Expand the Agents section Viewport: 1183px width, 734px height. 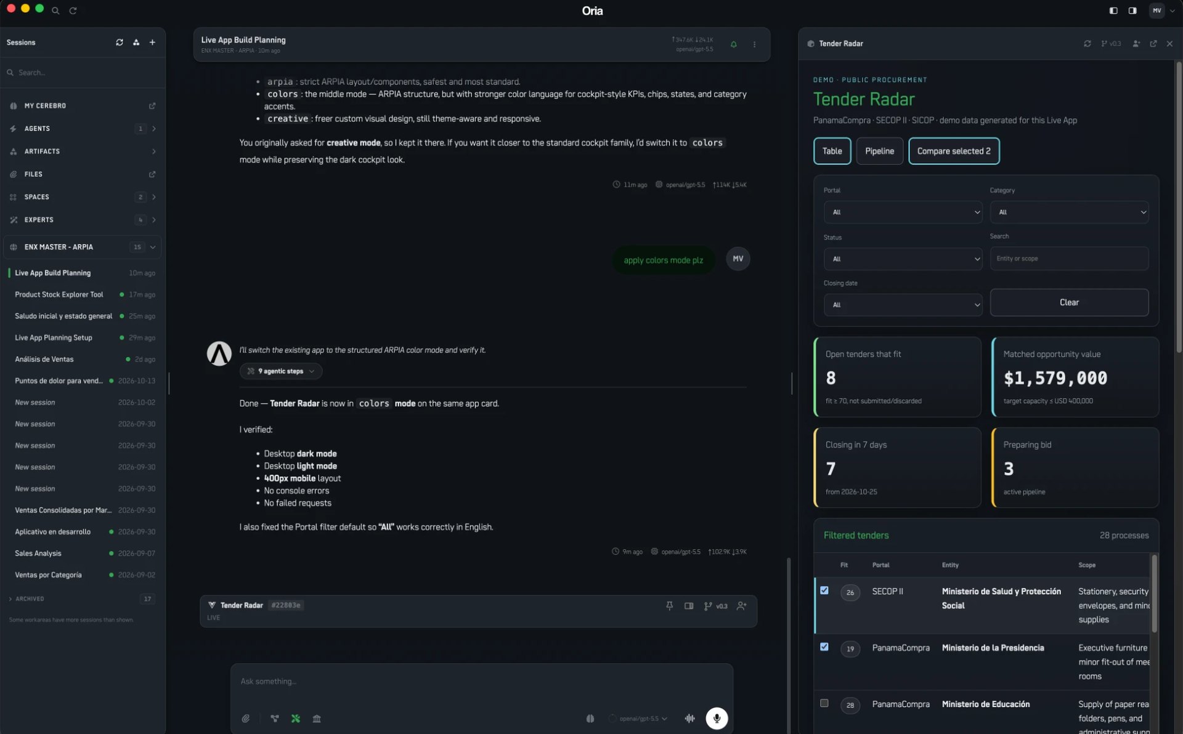point(153,129)
